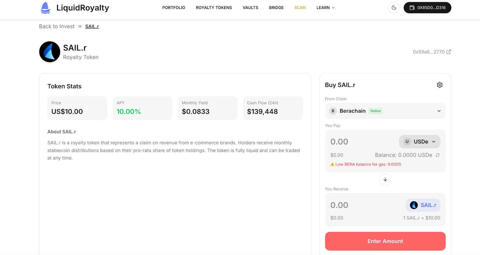
Task: Click the external link arrow icon
Action: 449,52
